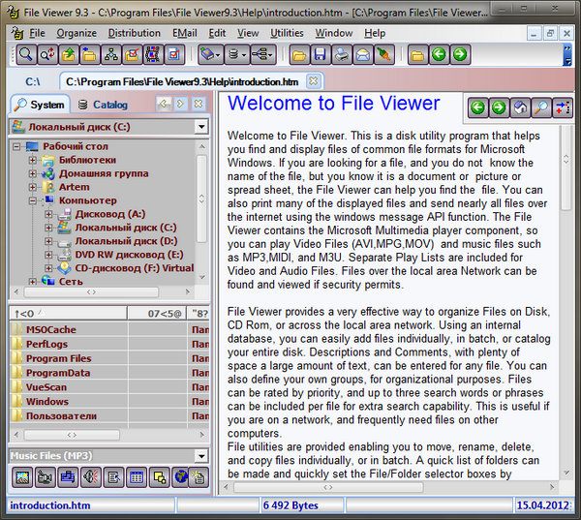Click the calendar grid icon in bottom toolbar
Viewport: 581px width, 520px height.
136,476
